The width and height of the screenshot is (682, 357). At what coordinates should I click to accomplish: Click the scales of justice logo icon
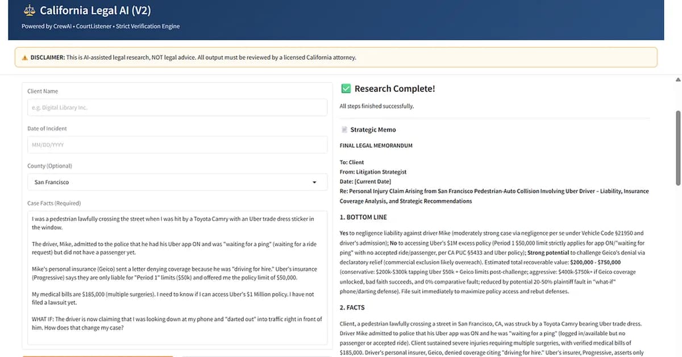coord(29,10)
